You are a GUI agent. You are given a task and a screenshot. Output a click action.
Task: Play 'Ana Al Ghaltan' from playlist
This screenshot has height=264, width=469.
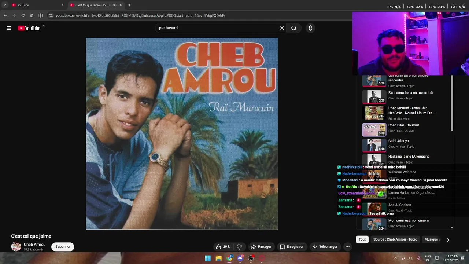[400, 205]
